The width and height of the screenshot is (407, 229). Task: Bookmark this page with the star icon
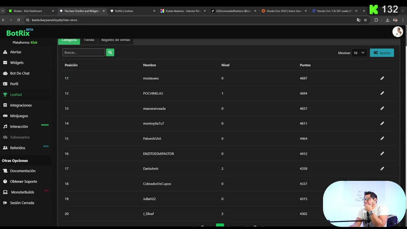pos(365,20)
